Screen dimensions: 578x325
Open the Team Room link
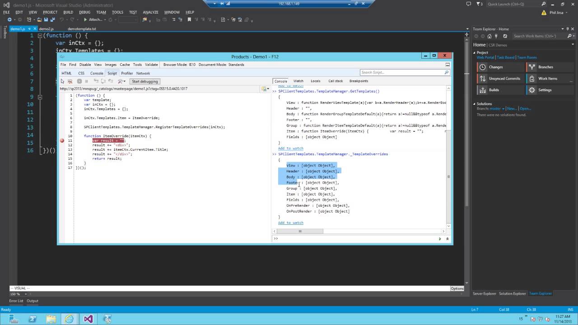coord(527,57)
